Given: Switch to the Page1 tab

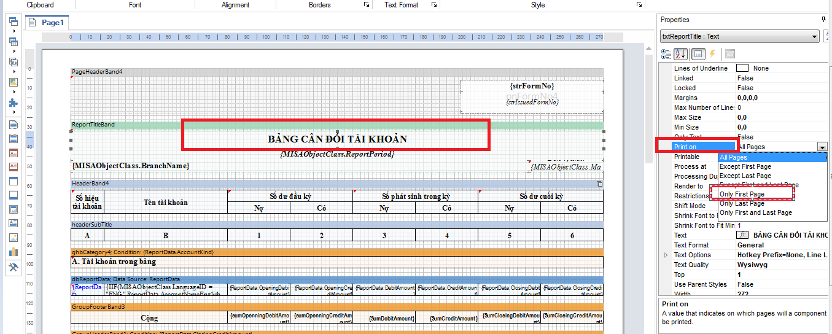Looking at the screenshot, I should click(47, 23).
